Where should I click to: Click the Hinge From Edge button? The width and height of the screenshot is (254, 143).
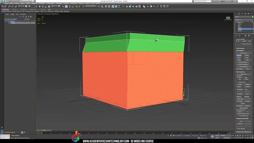tap(242, 62)
